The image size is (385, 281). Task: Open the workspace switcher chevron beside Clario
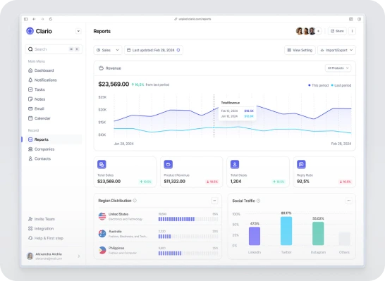pos(78,31)
